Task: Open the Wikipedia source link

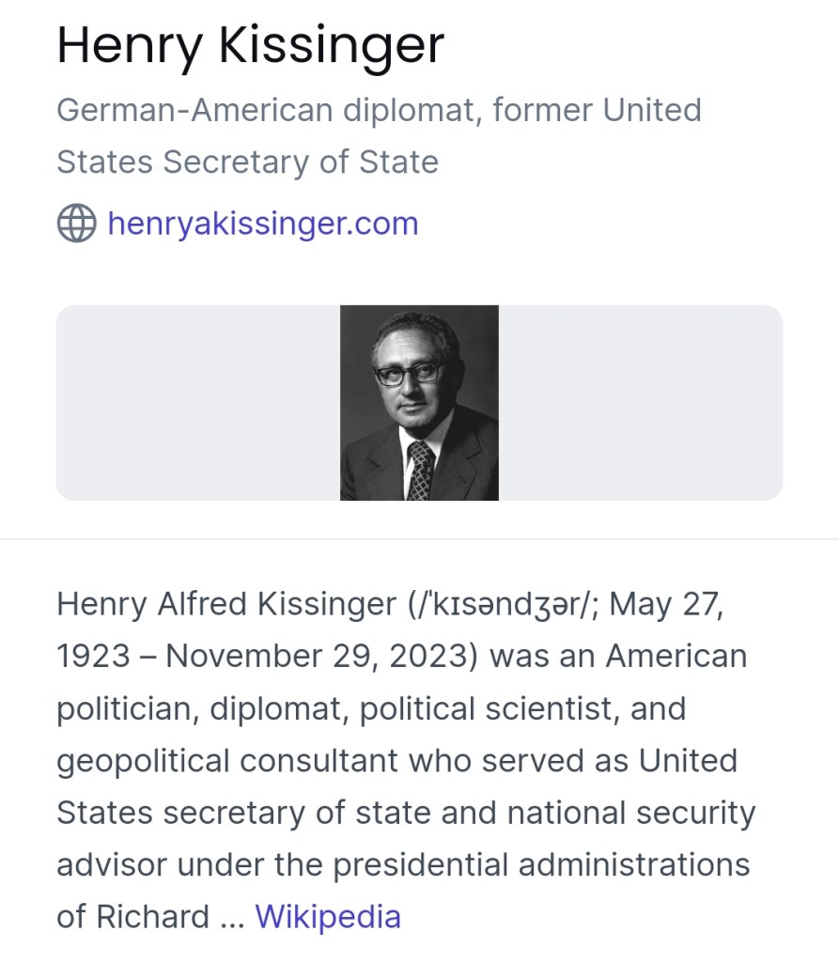Action: (x=328, y=916)
